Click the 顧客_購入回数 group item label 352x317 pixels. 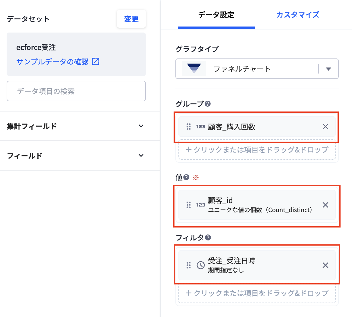[x=232, y=127]
